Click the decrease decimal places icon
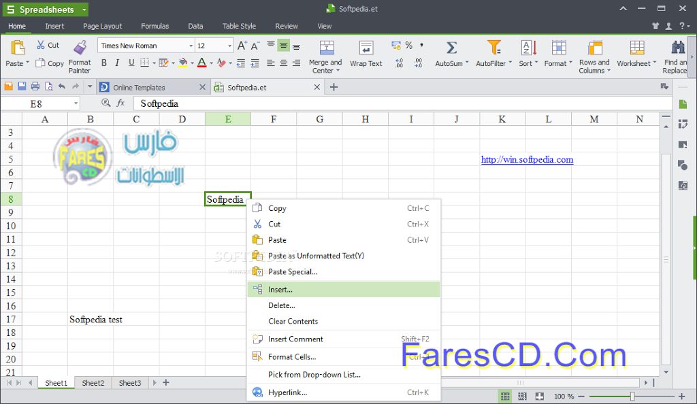Screen dimensions: 697x404 [419, 63]
